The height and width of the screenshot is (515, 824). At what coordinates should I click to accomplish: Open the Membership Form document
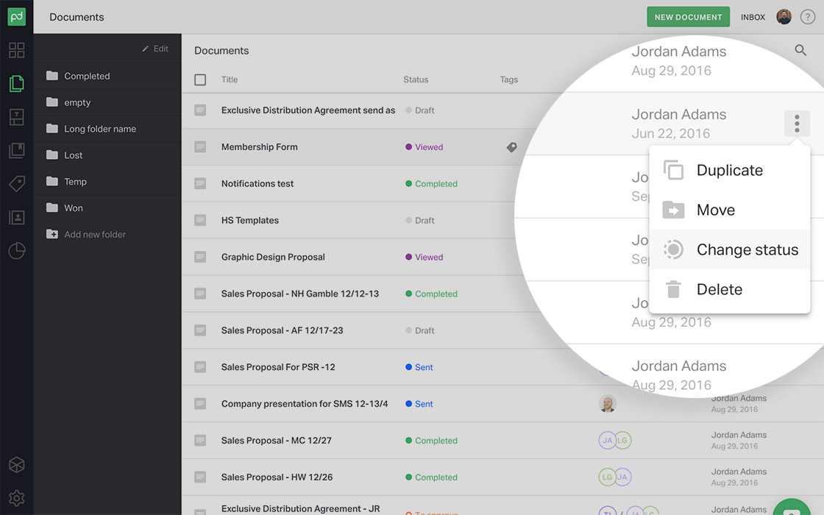[x=260, y=147]
